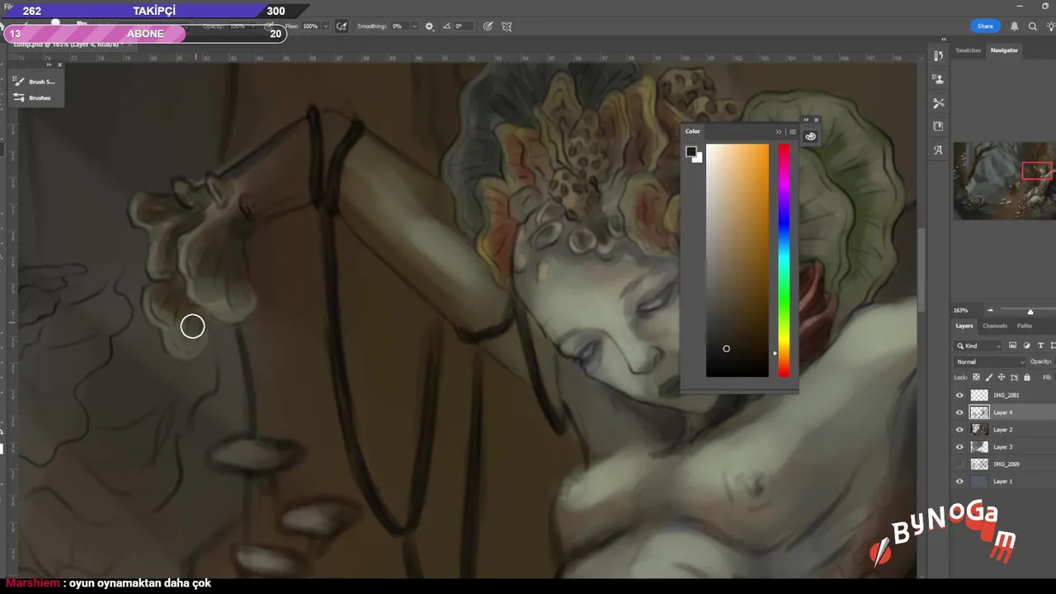Open the Normal blend mode dropdown
The image size is (1056, 594).
(990, 361)
